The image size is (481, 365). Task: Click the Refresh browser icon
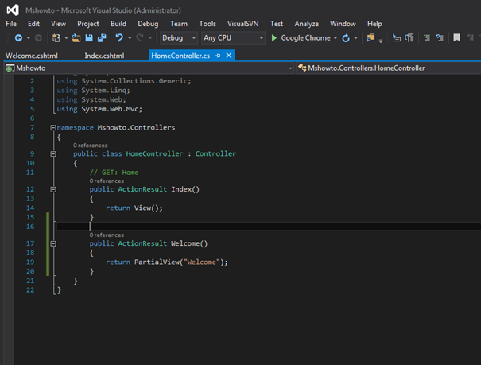pos(346,38)
